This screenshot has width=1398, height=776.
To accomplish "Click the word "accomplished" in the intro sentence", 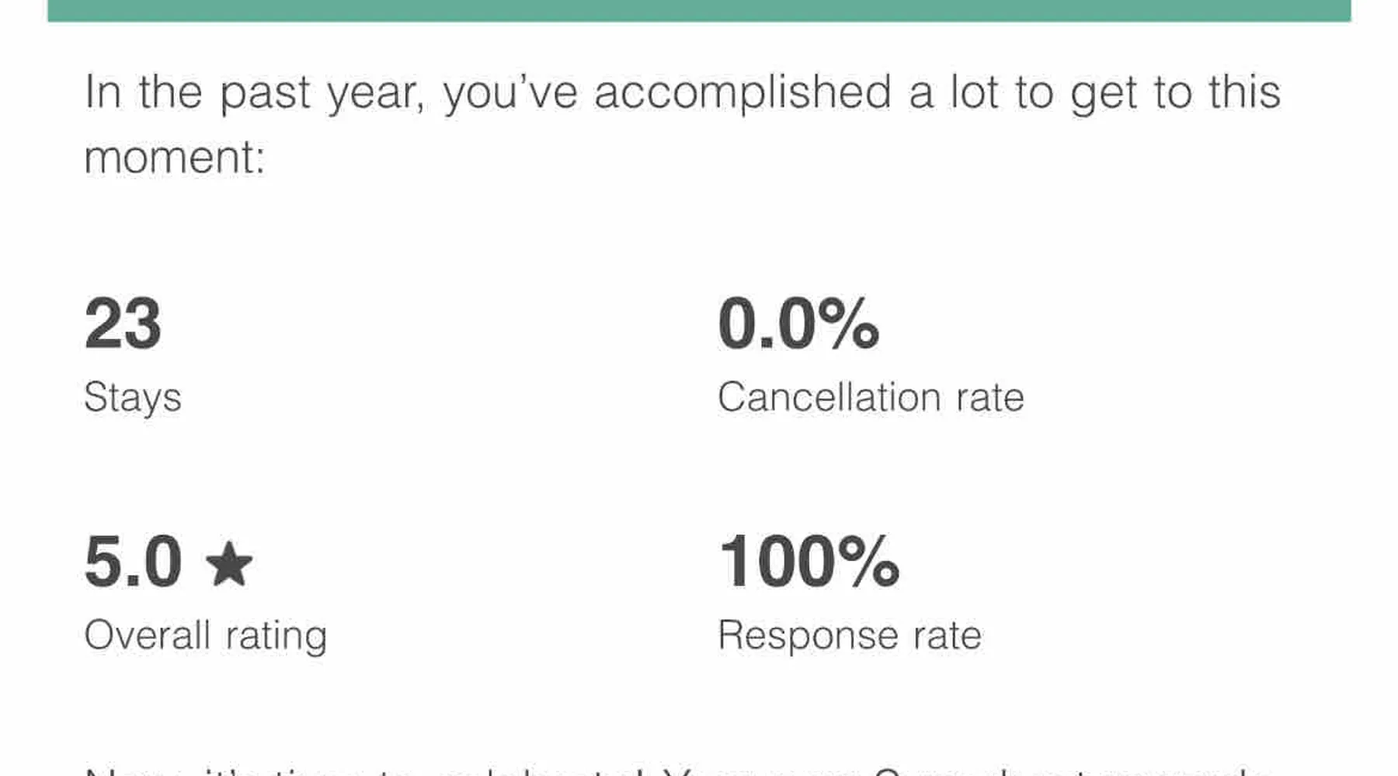I will click(x=742, y=92).
